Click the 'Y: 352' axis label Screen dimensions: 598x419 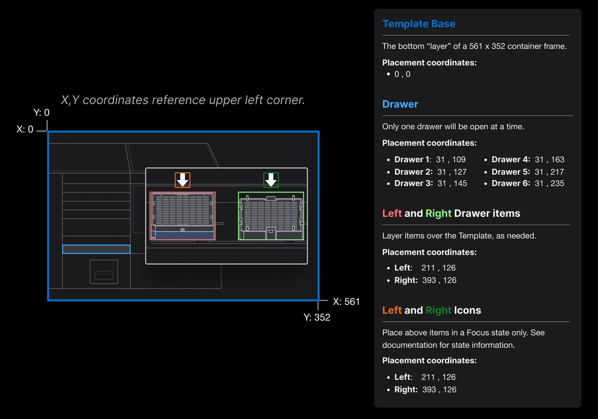pos(317,317)
